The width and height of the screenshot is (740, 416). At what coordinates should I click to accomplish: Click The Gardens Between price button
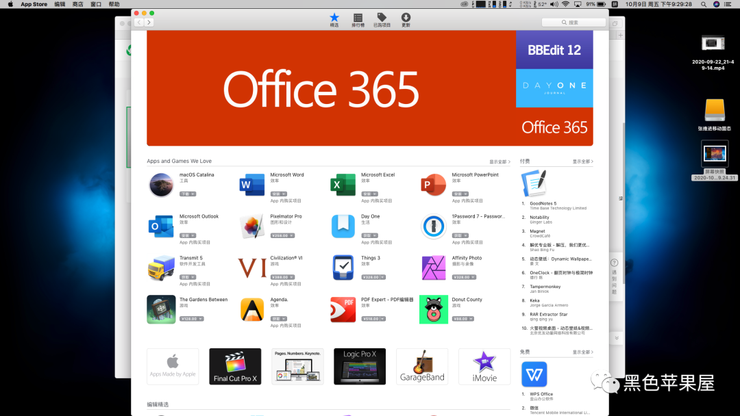(x=191, y=319)
